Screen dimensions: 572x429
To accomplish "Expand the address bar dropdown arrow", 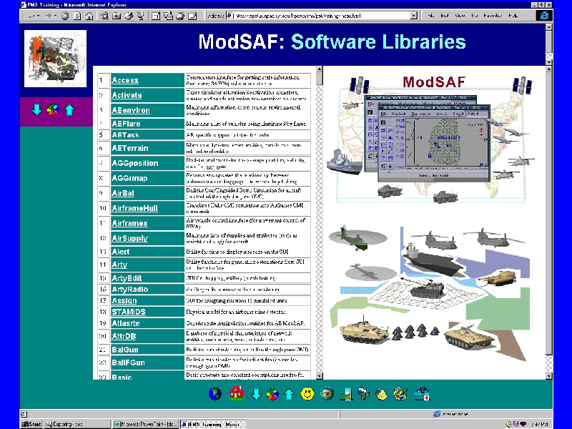I will tap(413, 16).
